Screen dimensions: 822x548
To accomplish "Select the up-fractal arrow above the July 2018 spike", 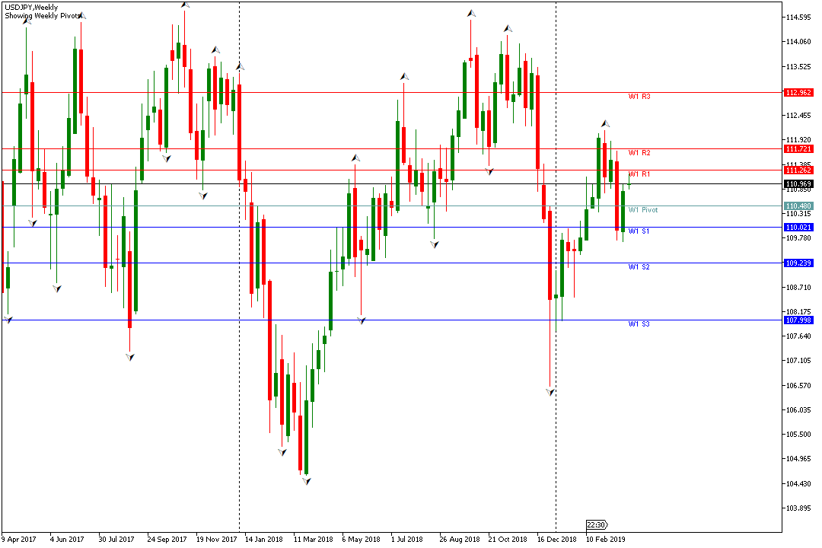I will pos(403,76).
